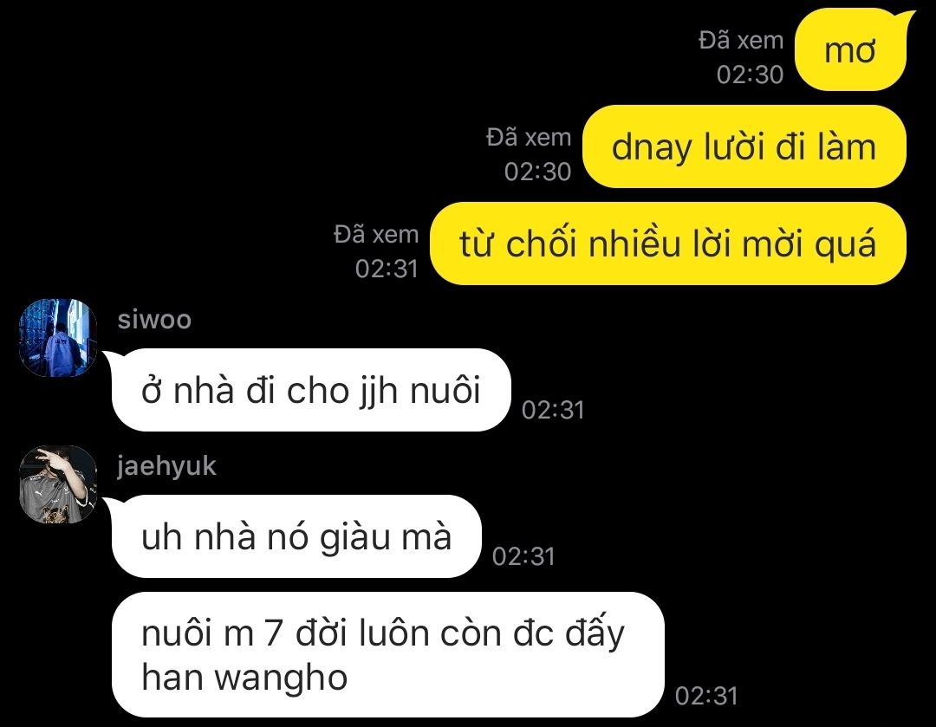Screen dimensions: 936x727
Task: Click the 02:30 timestamp next to 'mơ'
Action: coord(750,75)
